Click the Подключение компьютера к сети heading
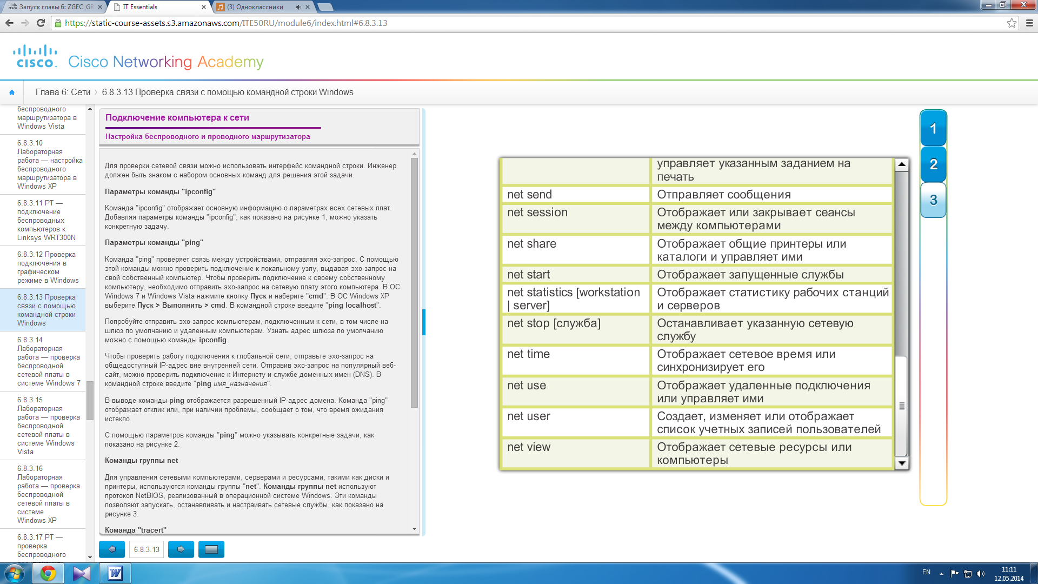Screen dimensions: 1038x584 point(177,118)
